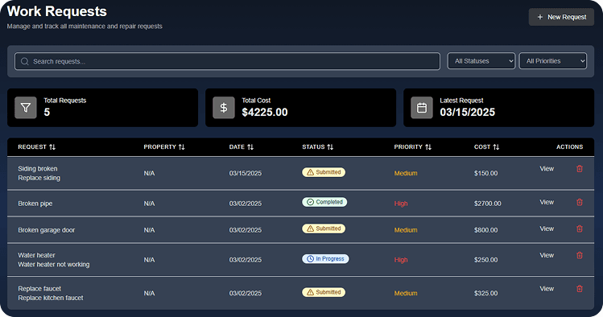Click the Latest Request calendar icon

coord(422,108)
